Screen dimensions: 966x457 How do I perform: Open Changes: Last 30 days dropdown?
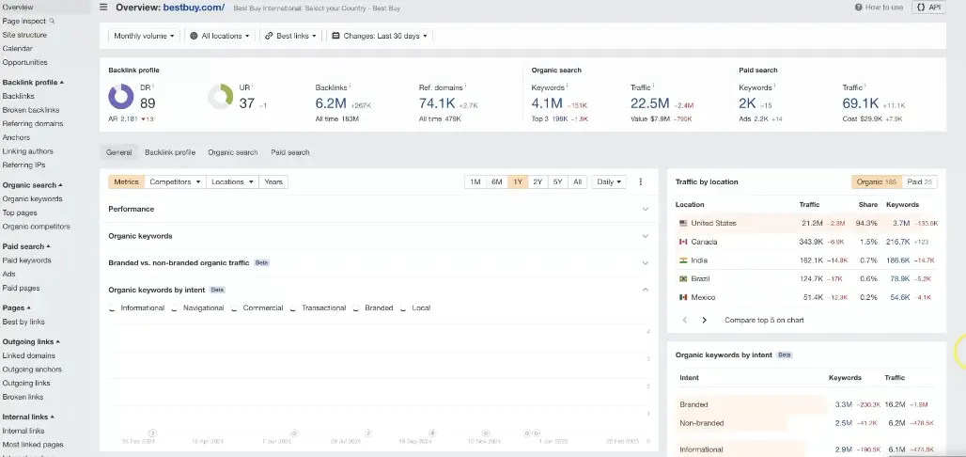coord(380,36)
